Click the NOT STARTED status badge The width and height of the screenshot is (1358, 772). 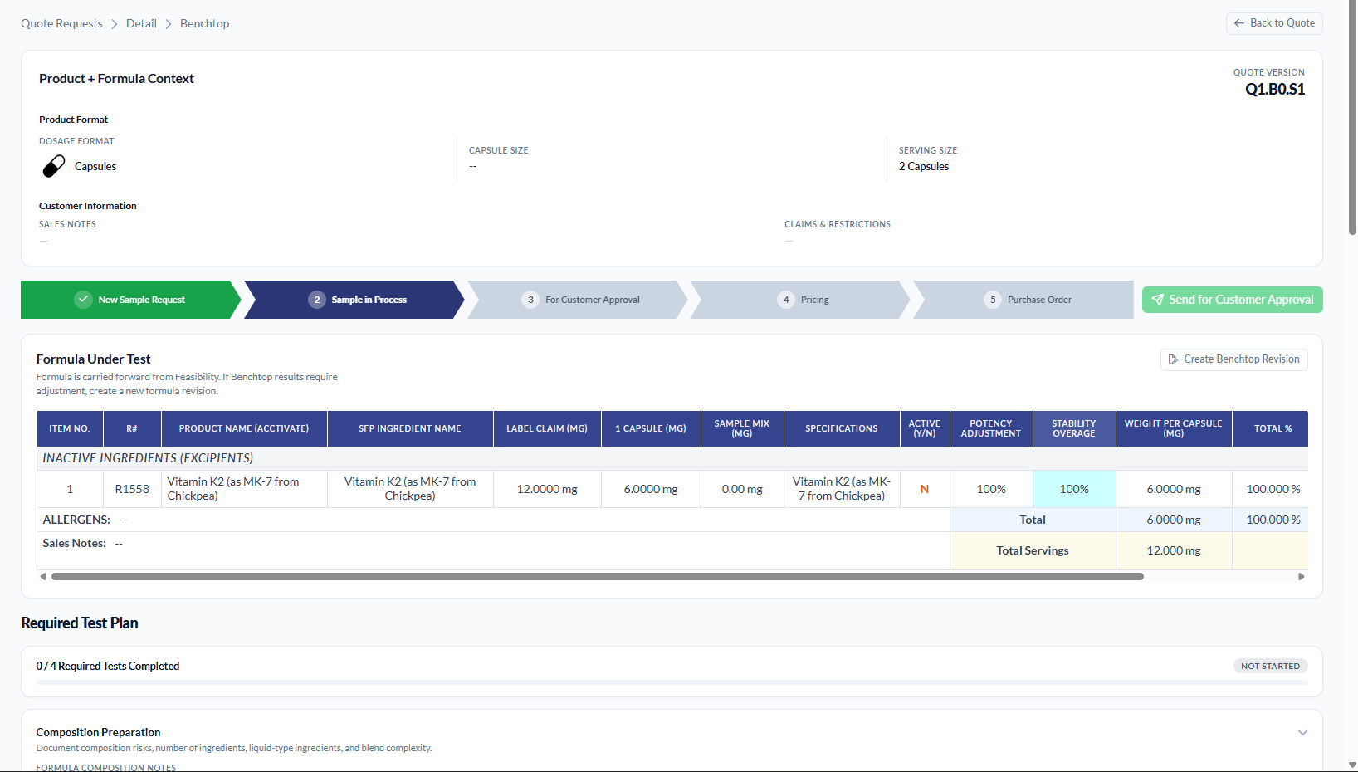tap(1270, 667)
